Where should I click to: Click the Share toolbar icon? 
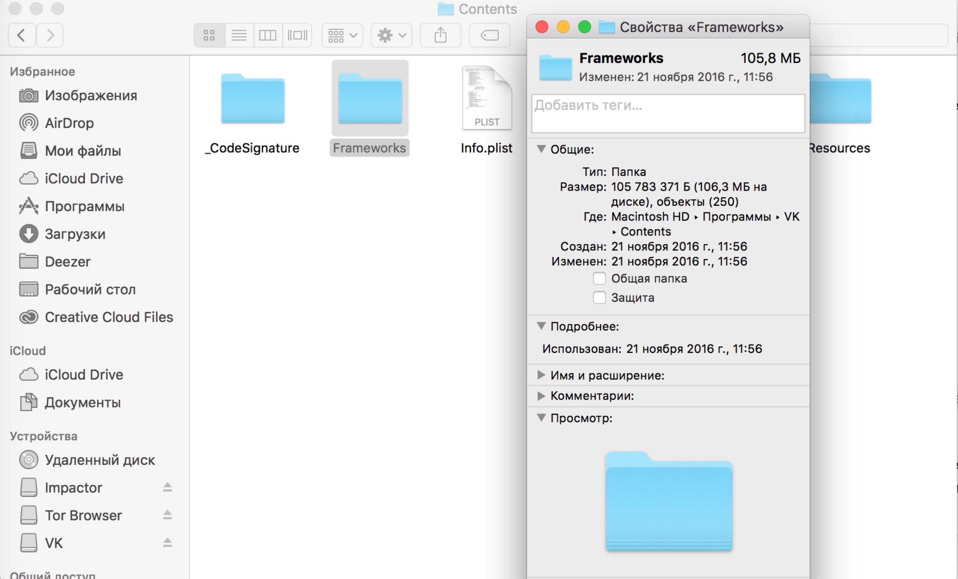point(440,36)
